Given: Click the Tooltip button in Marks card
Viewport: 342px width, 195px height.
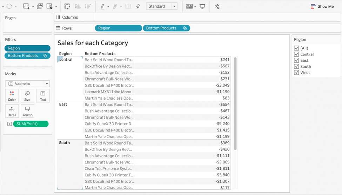Looking at the screenshot, I should [27, 111].
